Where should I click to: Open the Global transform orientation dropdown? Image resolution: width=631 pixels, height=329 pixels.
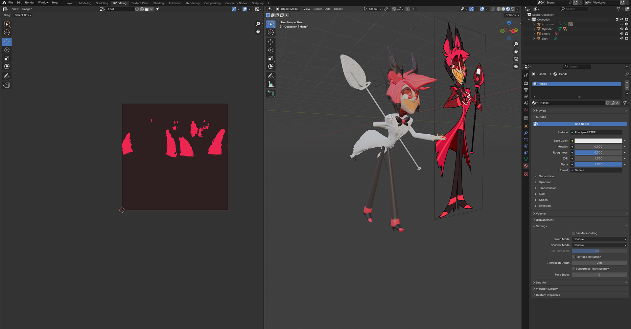tap(373, 9)
